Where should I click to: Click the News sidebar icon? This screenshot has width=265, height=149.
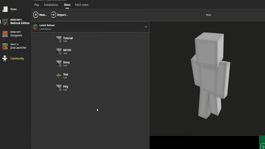point(5,9)
